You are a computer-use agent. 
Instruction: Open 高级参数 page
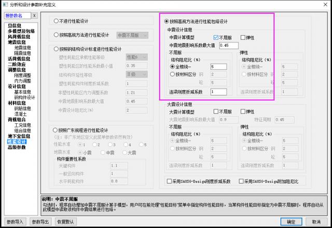(17, 147)
